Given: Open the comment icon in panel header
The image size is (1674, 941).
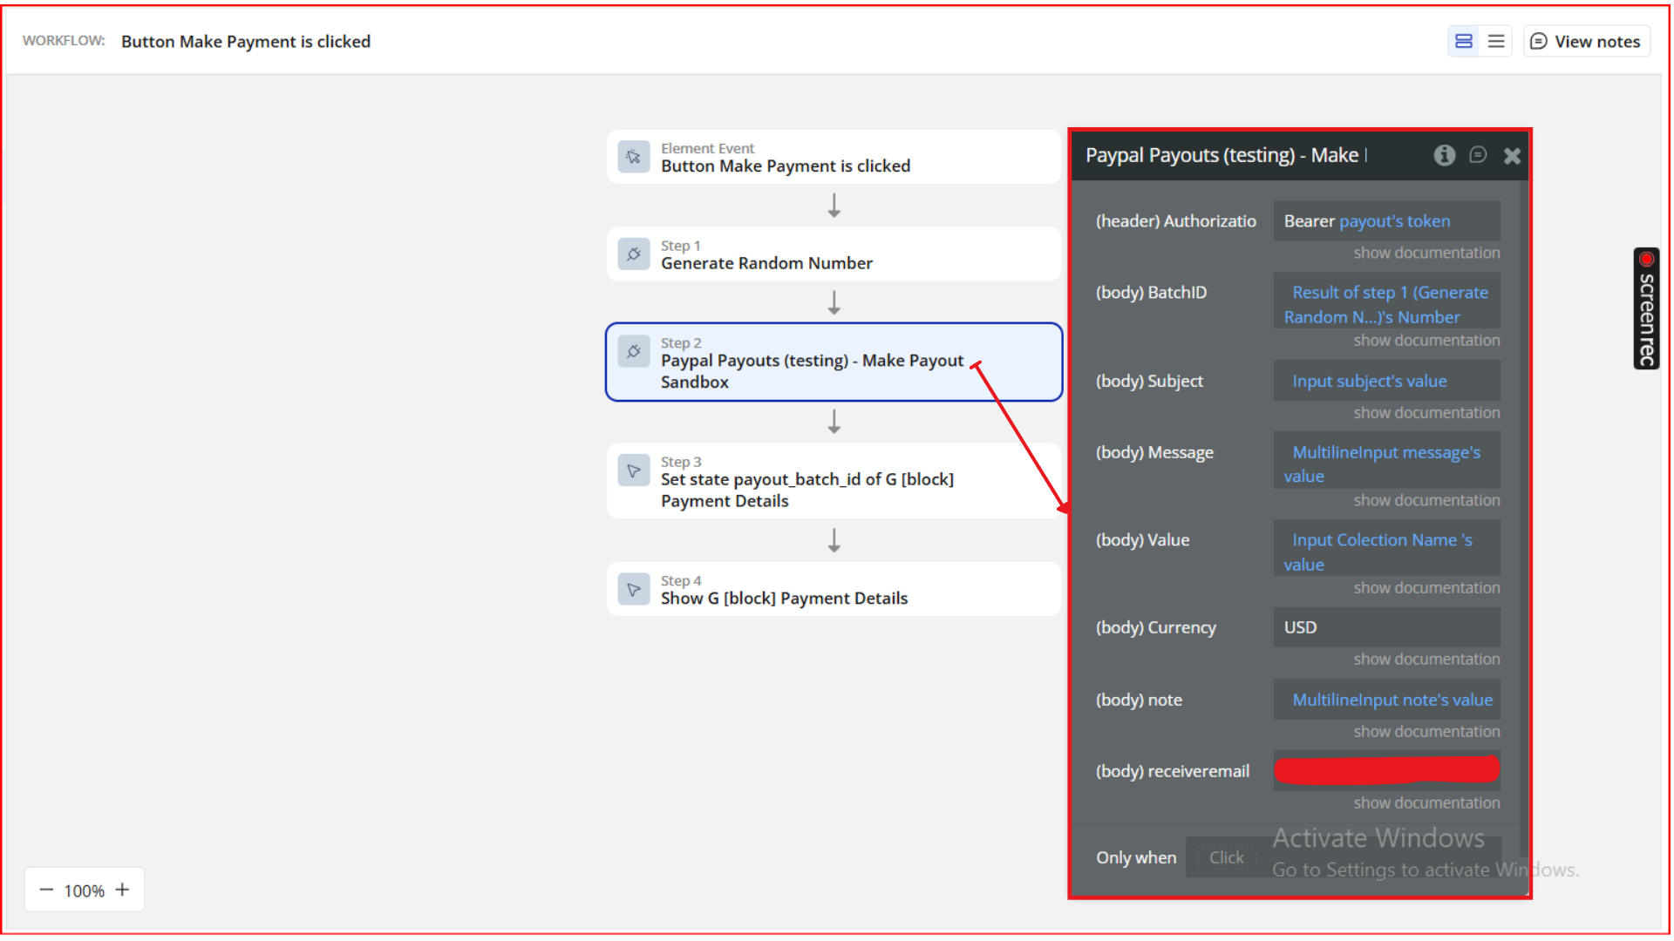Looking at the screenshot, I should pyautogui.click(x=1477, y=155).
